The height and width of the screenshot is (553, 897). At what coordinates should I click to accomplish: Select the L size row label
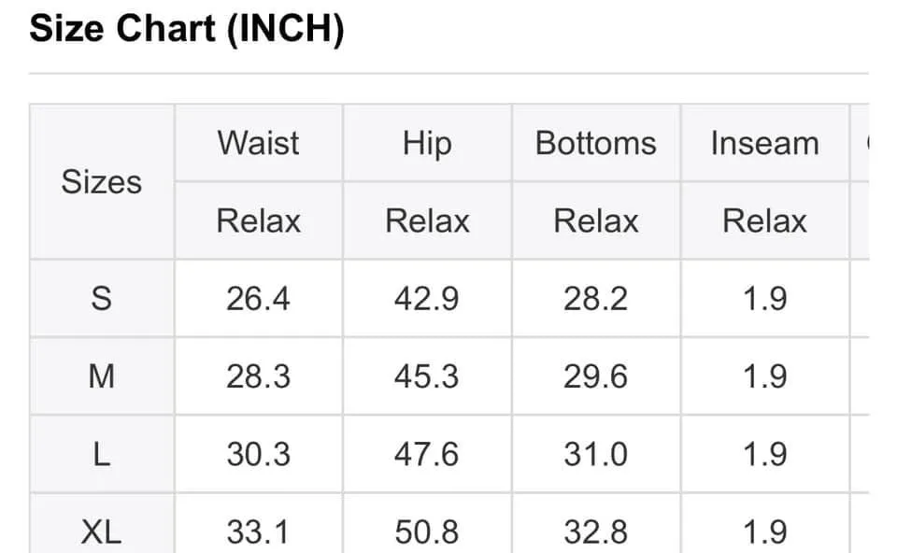(x=102, y=455)
